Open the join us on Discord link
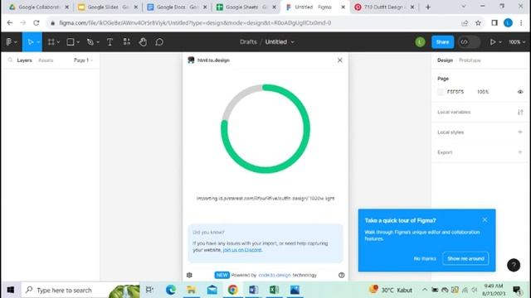This screenshot has height=298, width=531. point(242,250)
